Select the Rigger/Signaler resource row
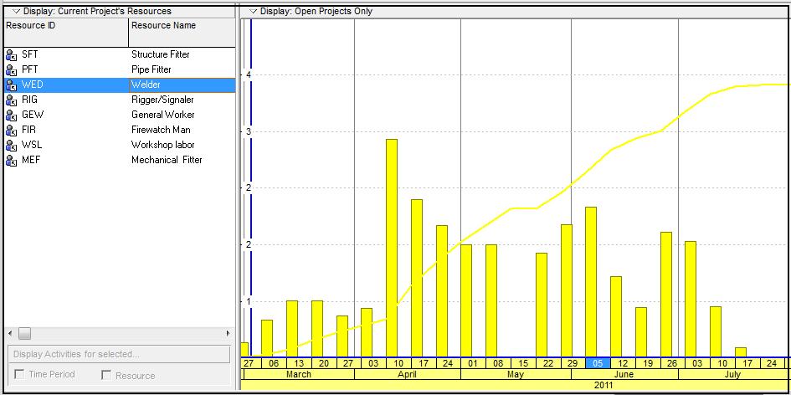This screenshot has width=791, height=395. tap(120, 100)
